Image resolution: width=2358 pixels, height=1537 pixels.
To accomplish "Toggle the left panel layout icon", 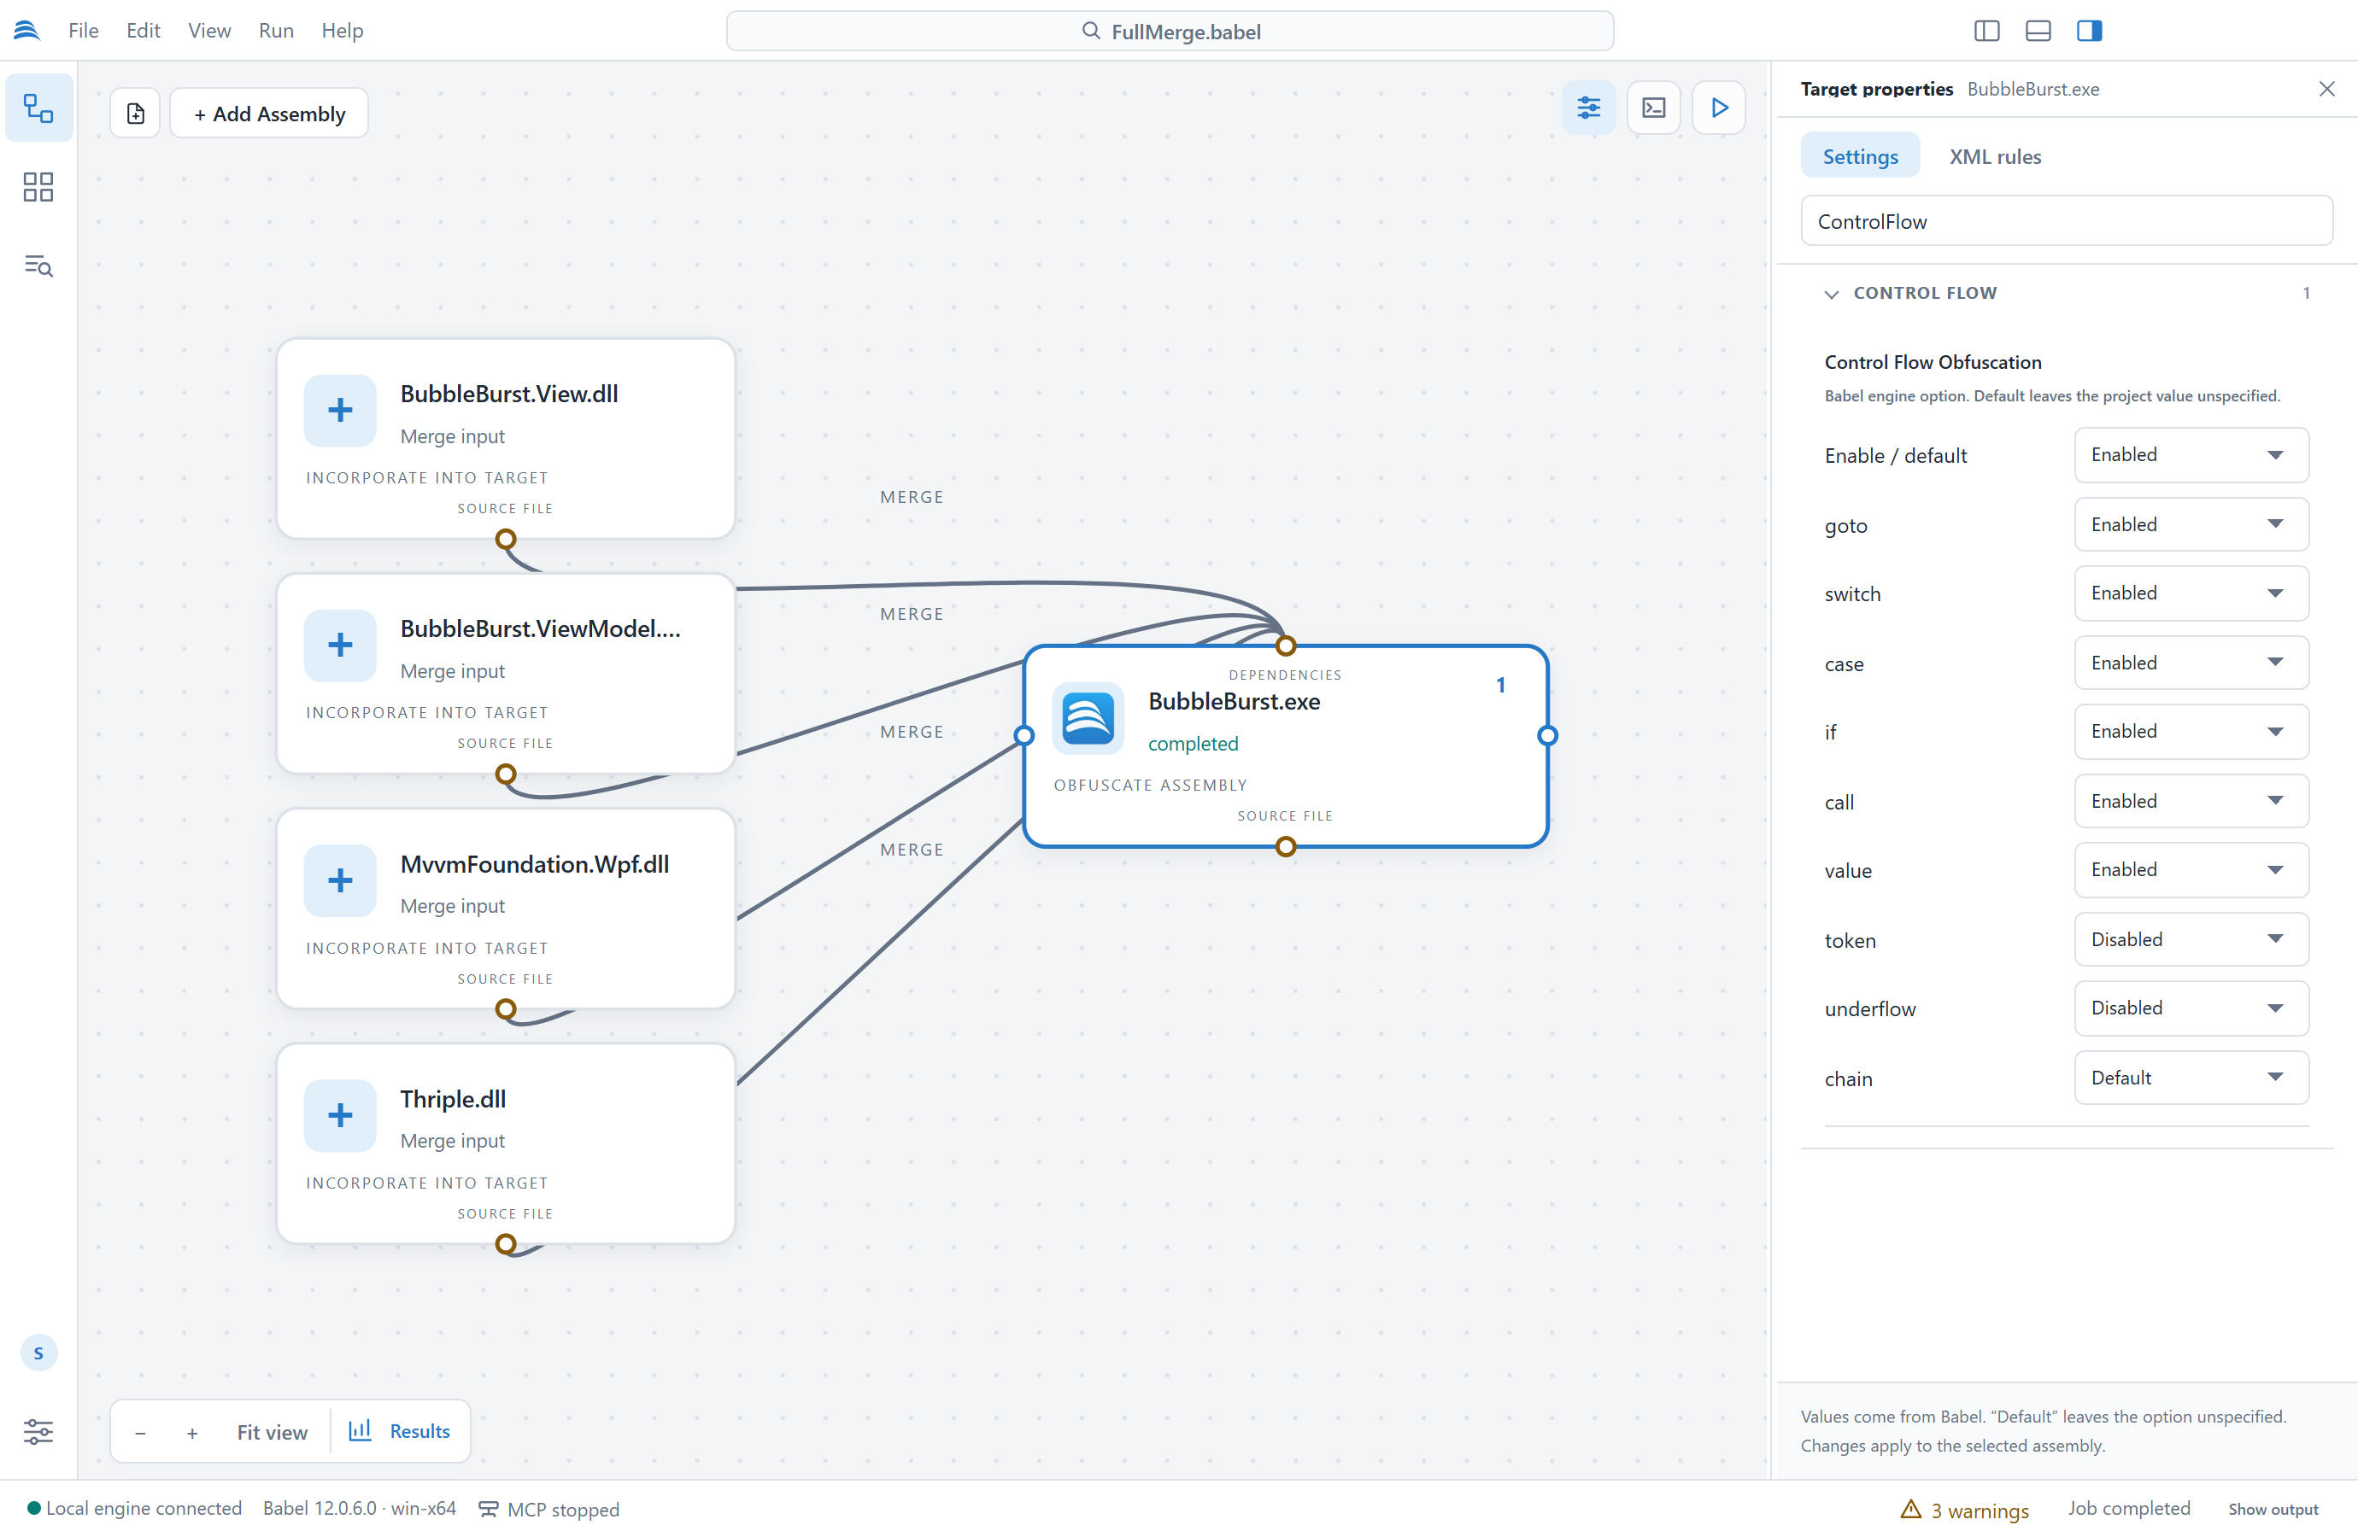I will click(1986, 31).
